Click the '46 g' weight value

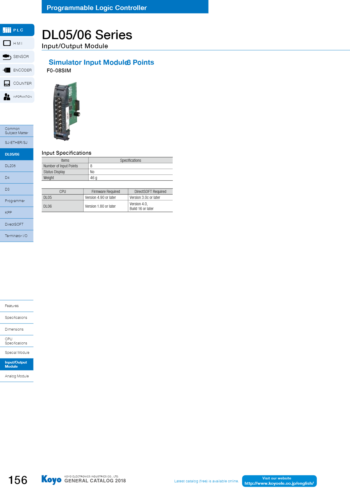point(94,178)
